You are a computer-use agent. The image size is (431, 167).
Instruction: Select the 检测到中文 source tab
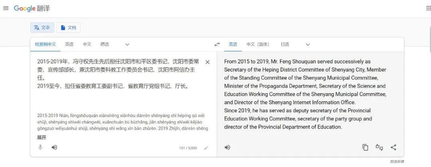tap(45, 44)
